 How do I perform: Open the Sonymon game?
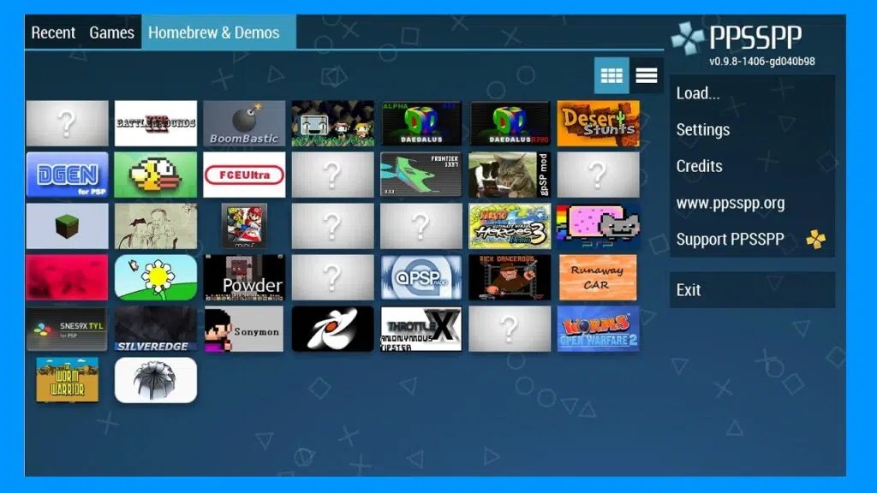[244, 330]
